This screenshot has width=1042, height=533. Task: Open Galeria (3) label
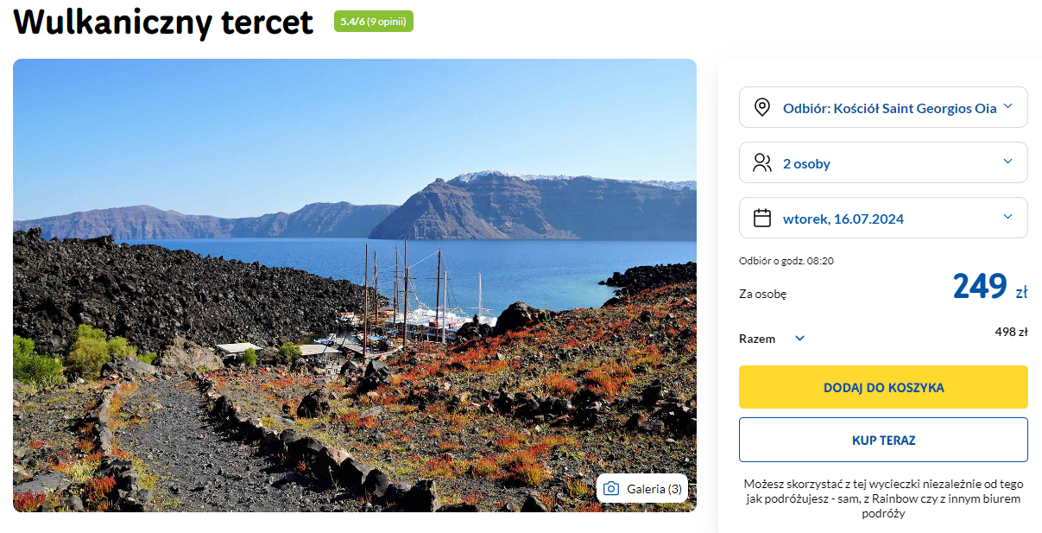(654, 489)
